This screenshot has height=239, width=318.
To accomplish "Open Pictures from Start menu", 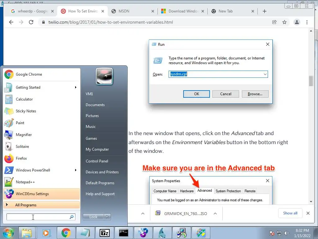I will click(92, 116).
